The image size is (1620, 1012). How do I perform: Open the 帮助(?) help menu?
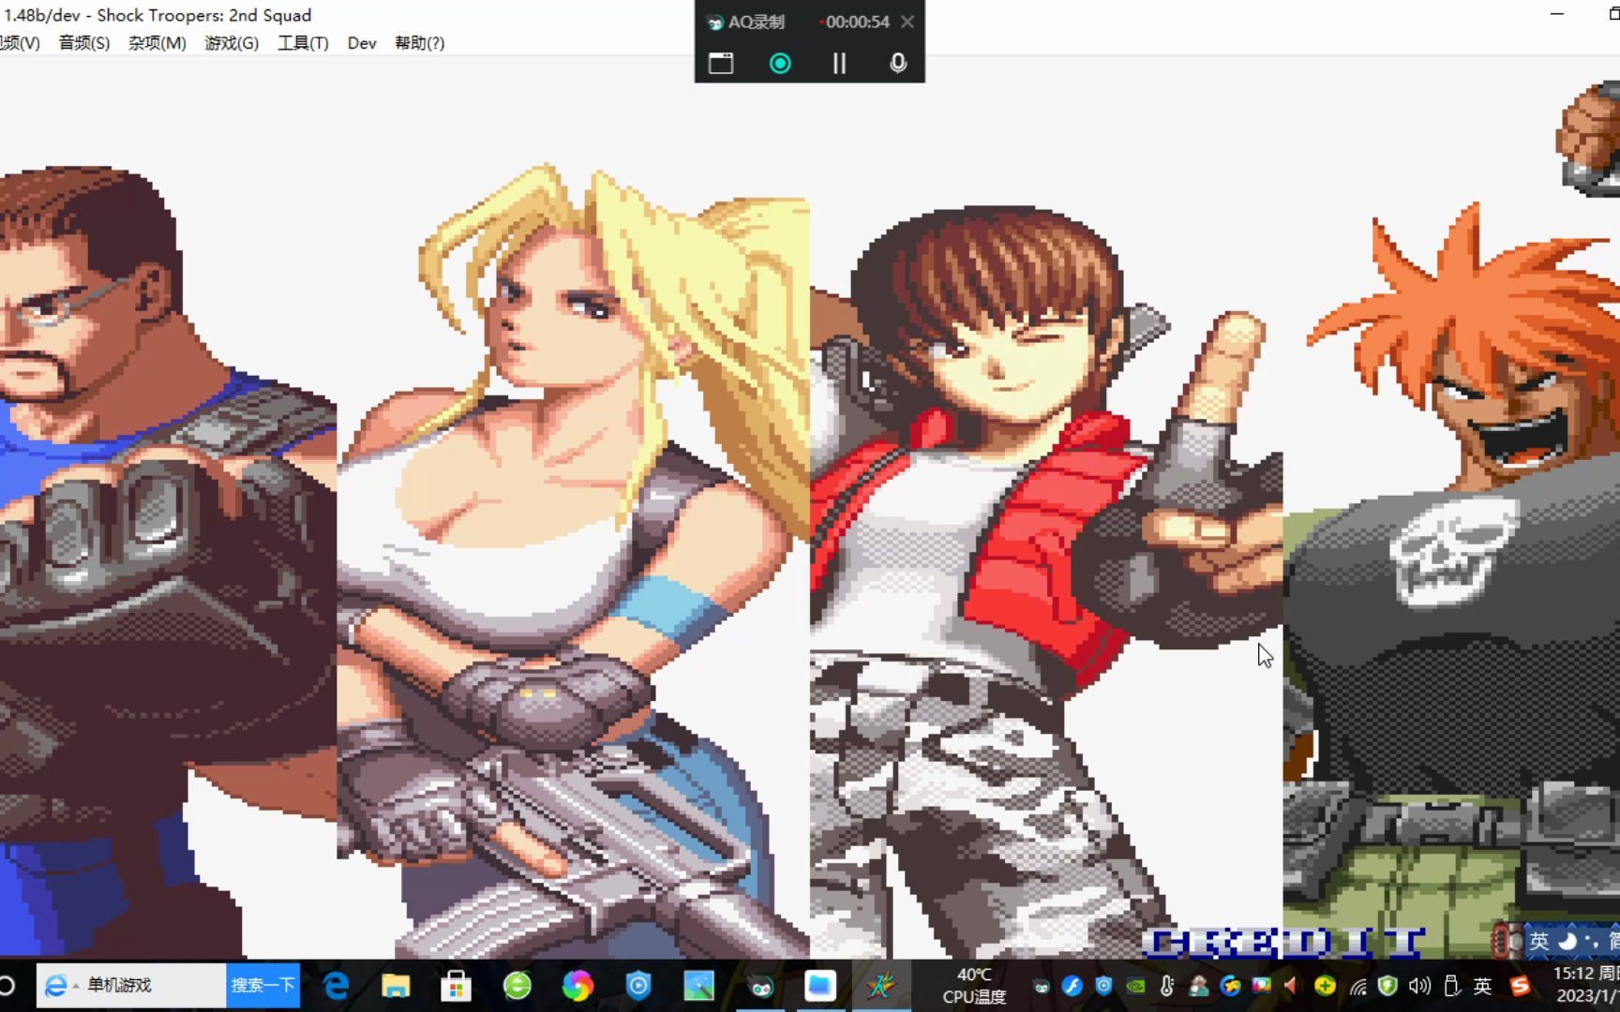pyautogui.click(x=419, y=43)
